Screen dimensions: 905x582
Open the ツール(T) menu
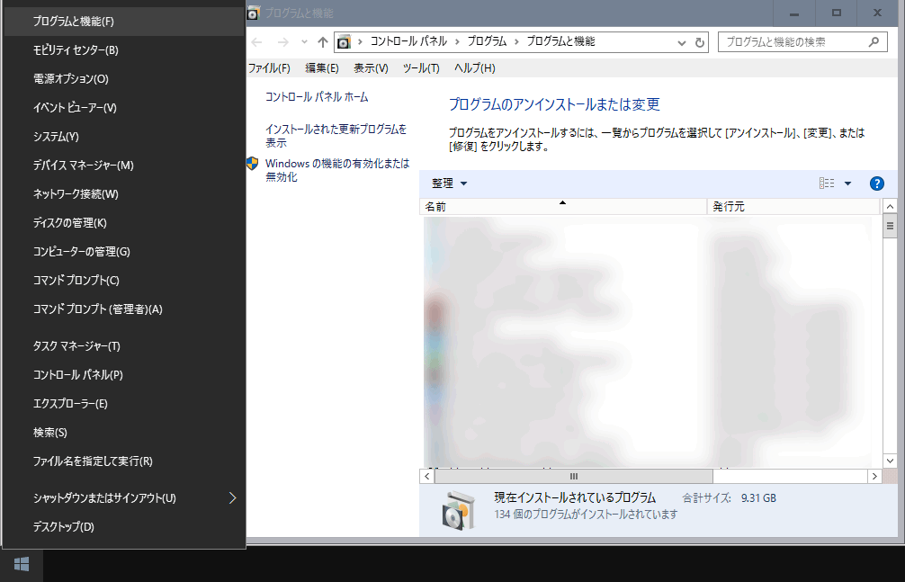click(421, 68)
